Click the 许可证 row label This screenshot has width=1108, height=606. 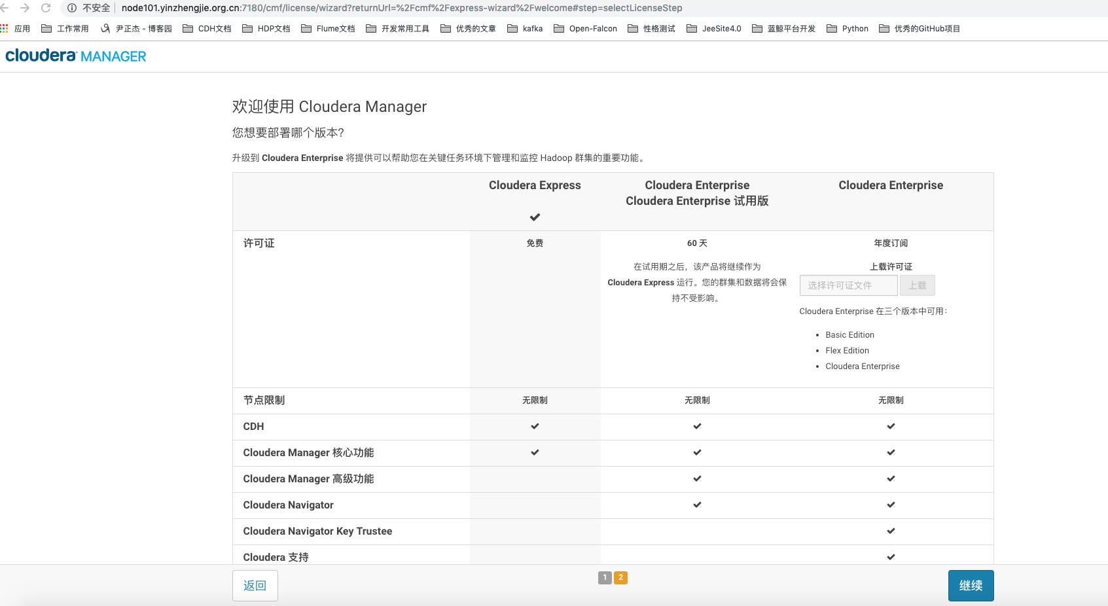pos(259,243)
